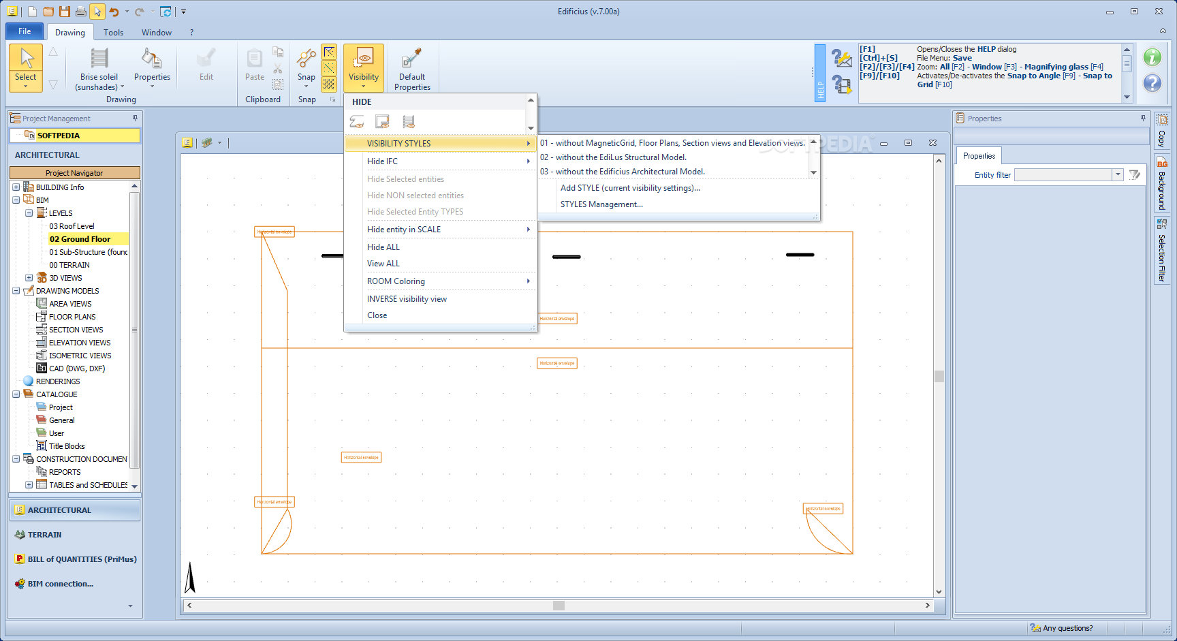Click the Default Properties eyedropper tool

(x=412, y=69)
